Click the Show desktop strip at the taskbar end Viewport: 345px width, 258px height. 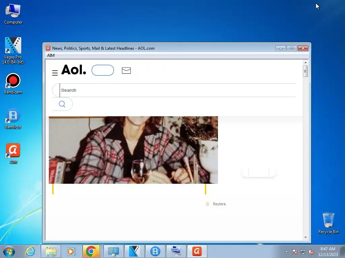tap(343, 251)
